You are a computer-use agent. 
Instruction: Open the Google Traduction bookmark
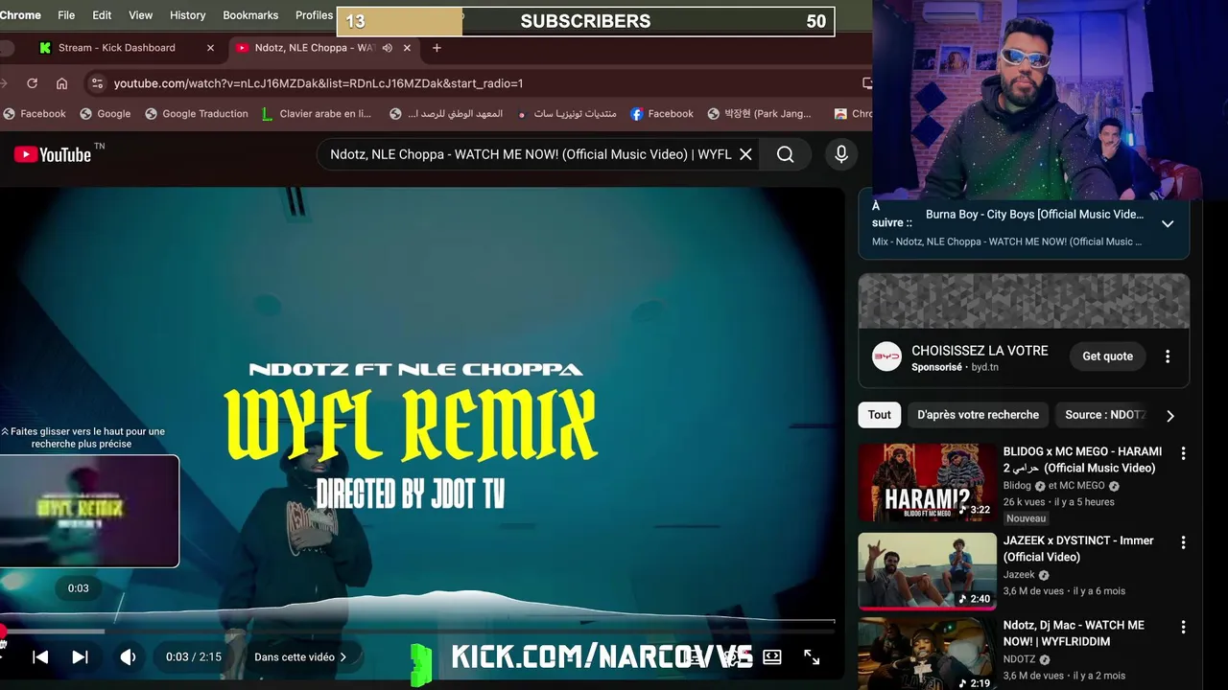click(x=197, y=113)
